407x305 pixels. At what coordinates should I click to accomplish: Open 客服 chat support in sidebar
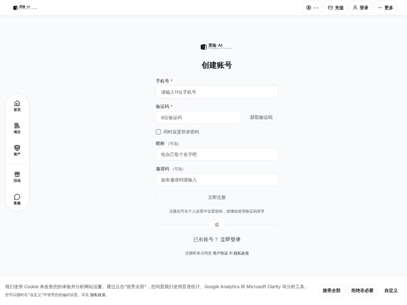17,199
